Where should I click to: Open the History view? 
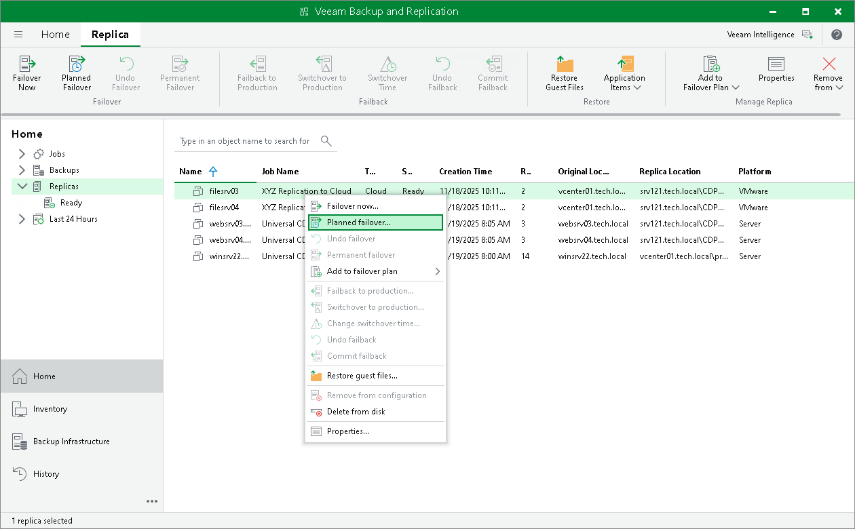(46, 474)
